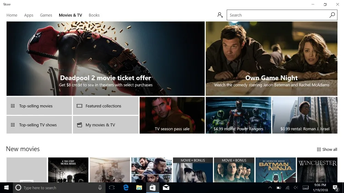
Task: Show hidden system tray icons
Action: [x=270, y=188]
